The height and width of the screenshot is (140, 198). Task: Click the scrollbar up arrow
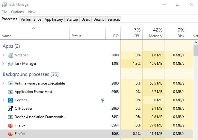click(196, 42)
